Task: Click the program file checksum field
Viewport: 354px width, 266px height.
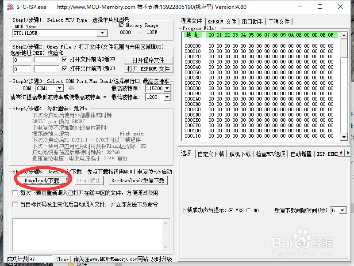Action: [46, 60]
